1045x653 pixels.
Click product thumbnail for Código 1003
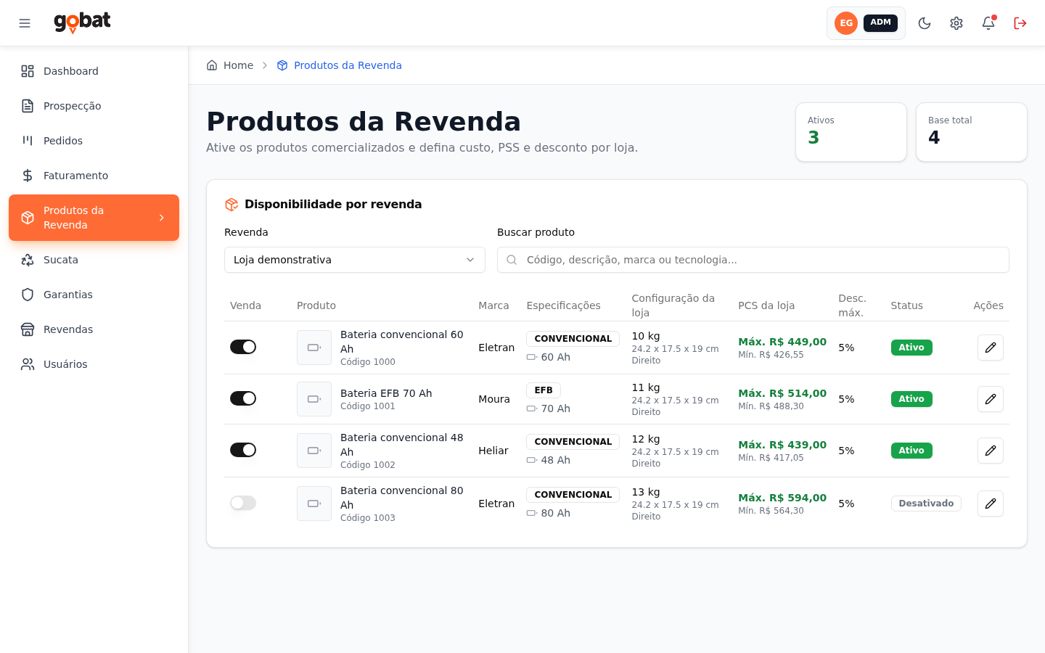[314, 504]
